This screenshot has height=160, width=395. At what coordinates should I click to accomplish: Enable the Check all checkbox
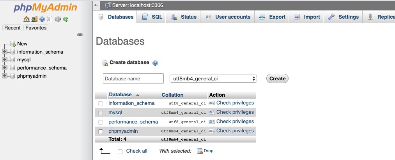click(120, 151)
